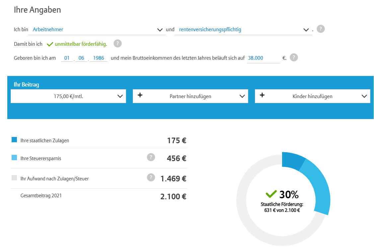Open the 175,00 €/mtl. contribution dropdown
The width and height of the screenshot is (374, 251).
pos(68,96)
